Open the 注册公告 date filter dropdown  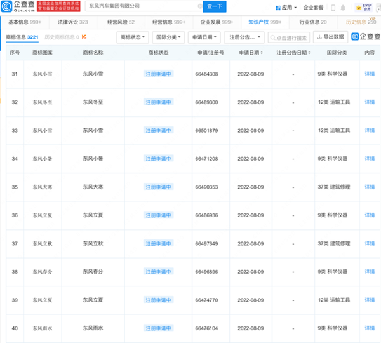tap(244, 37)
